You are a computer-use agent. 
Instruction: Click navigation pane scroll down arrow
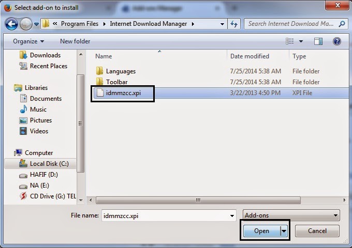[81, 200]
